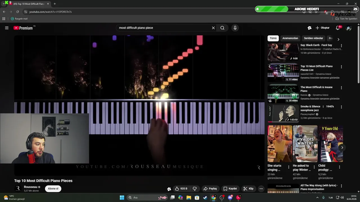The width and height of the screenshot is (360, 202).
Task: Start voice search with microphone
Action: point(235,28)
